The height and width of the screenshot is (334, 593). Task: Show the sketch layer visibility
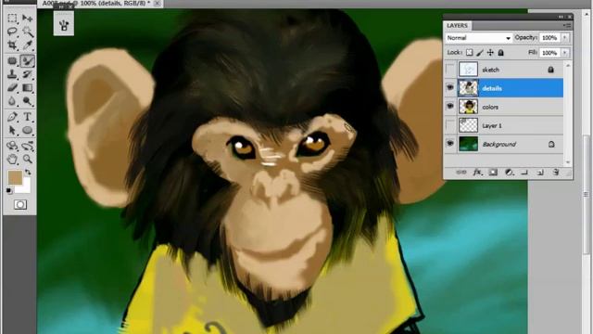coord(450,70)
